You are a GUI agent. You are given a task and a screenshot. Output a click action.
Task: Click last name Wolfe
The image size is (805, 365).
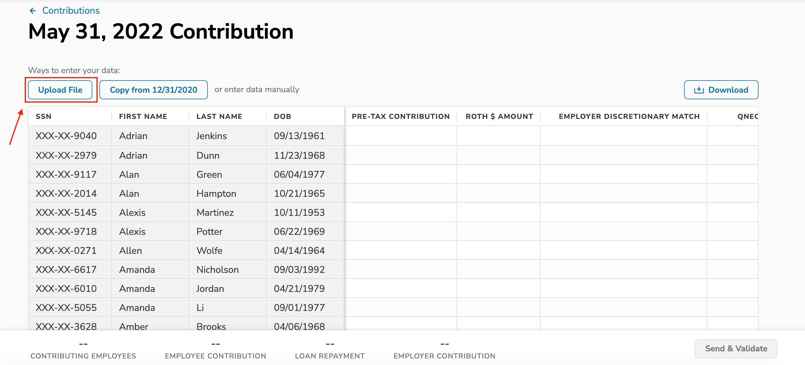click(209, 250)
